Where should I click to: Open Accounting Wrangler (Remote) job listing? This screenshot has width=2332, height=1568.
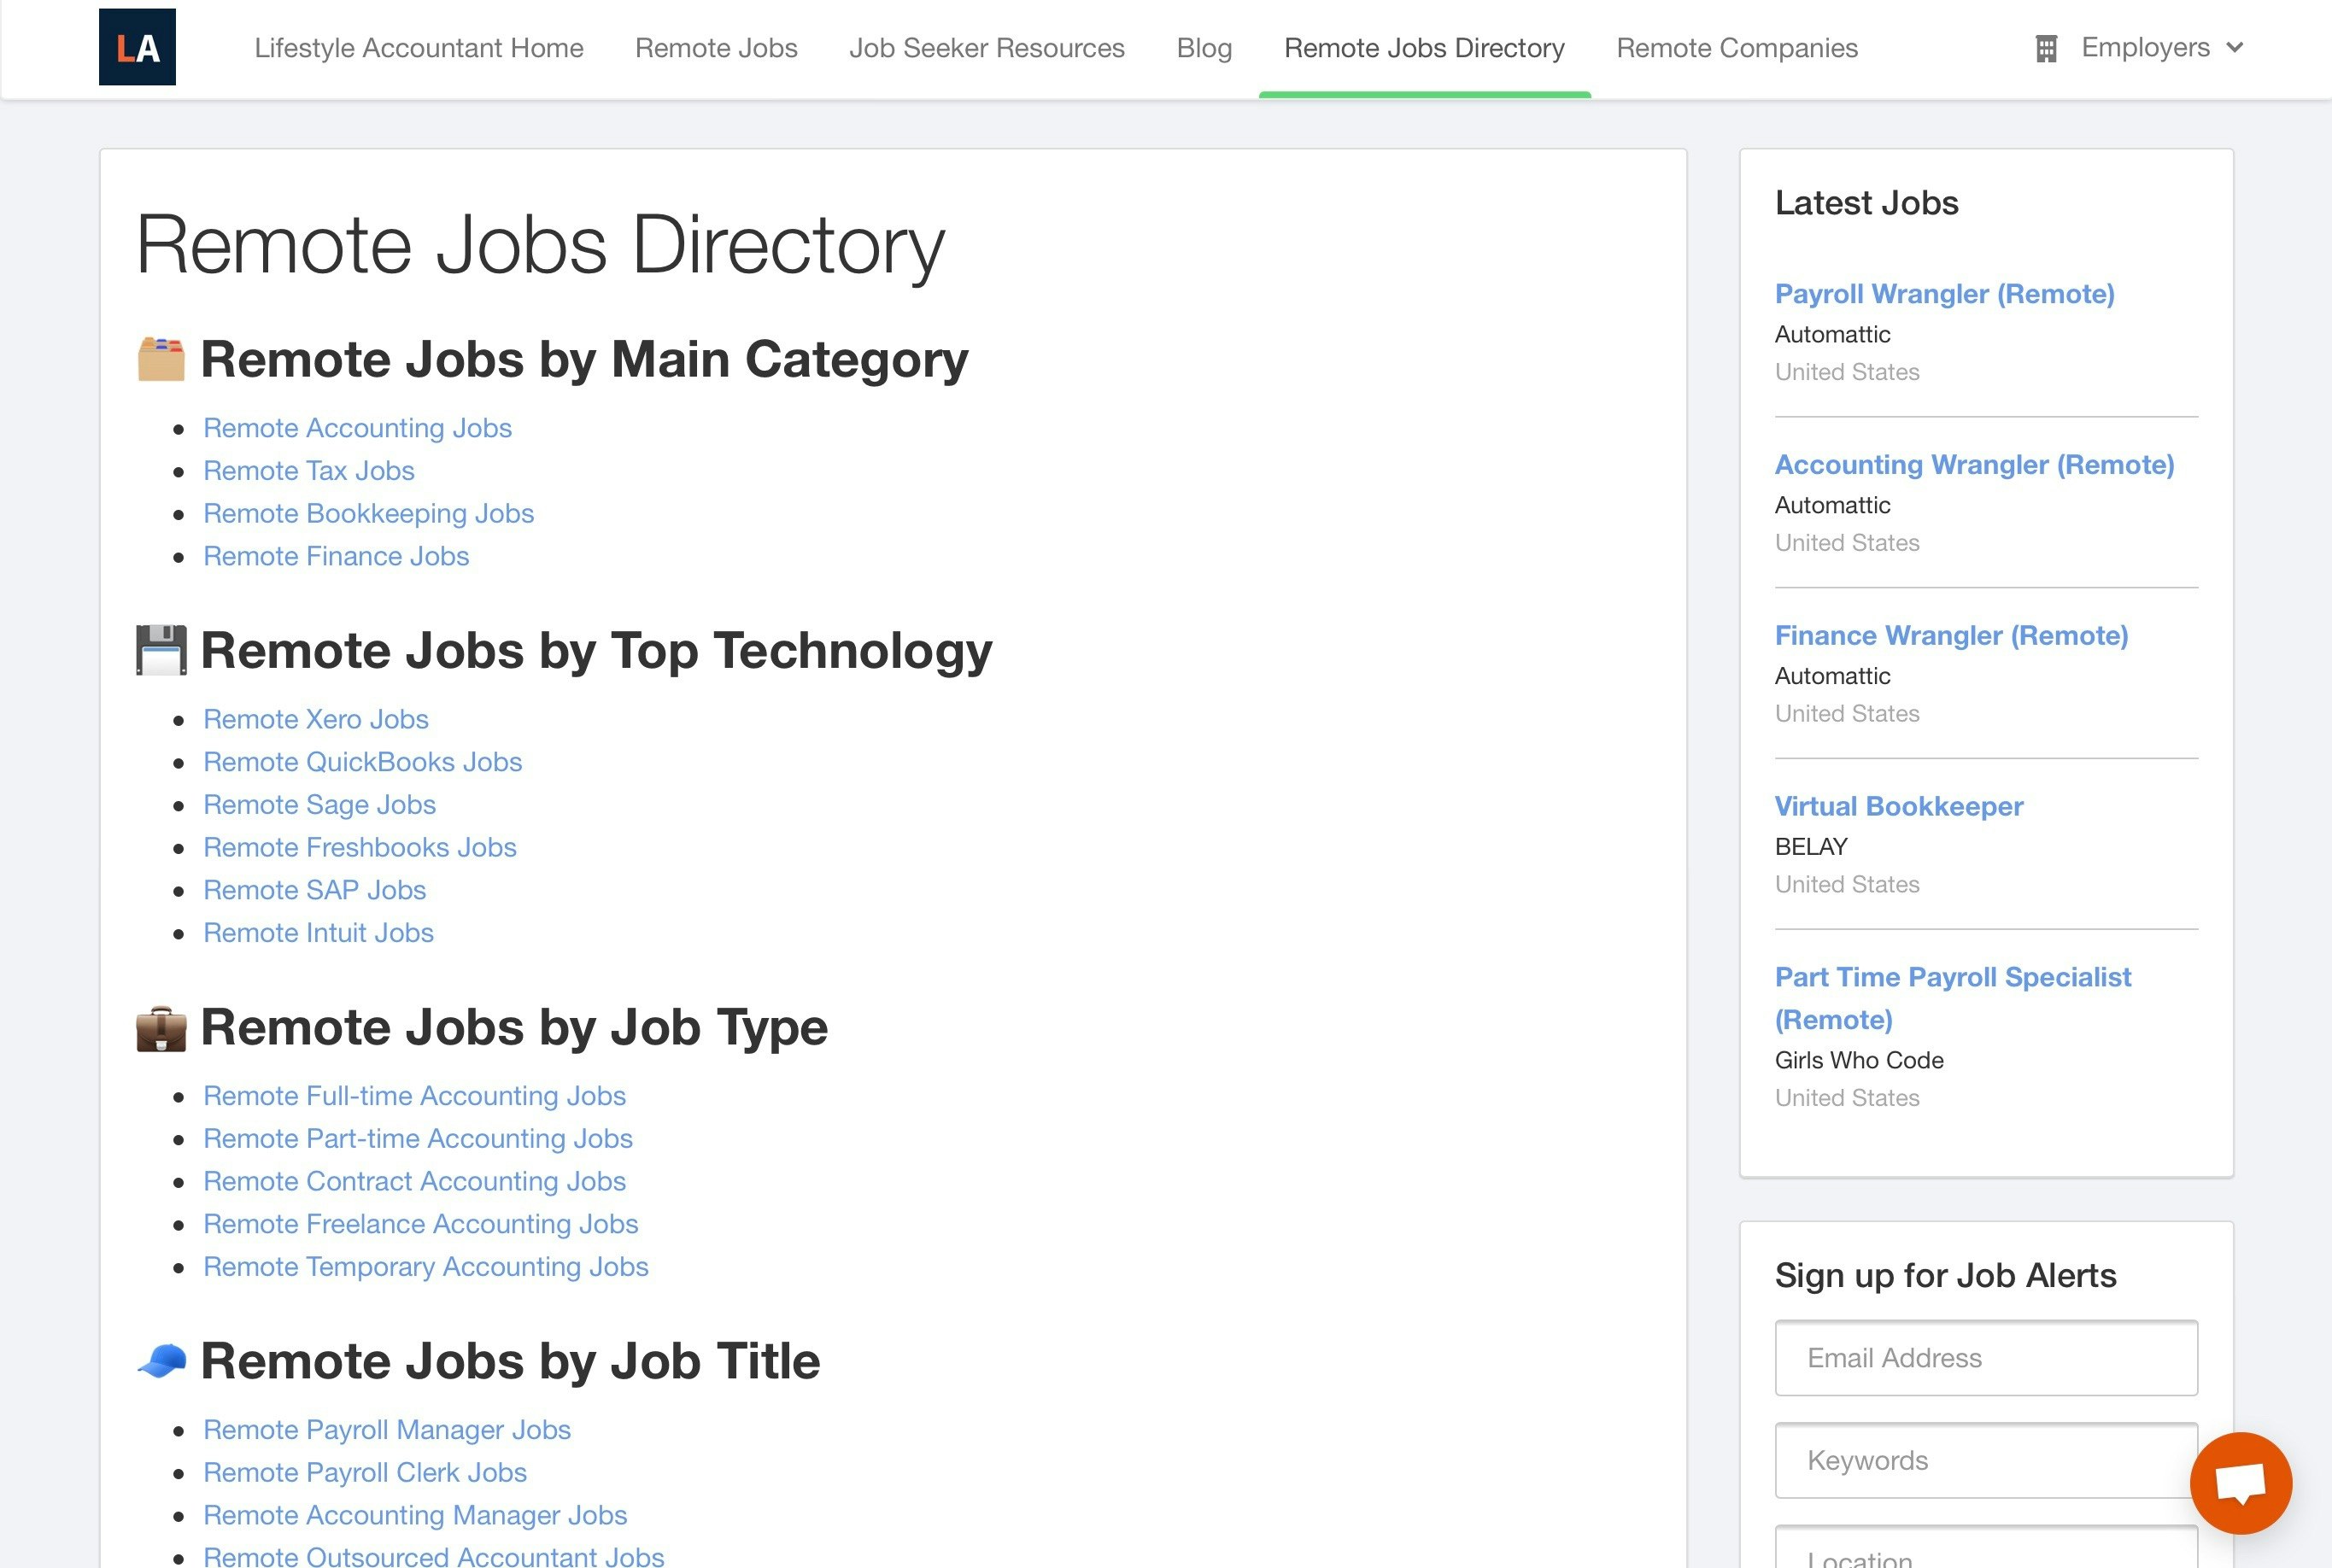pyautogui.click(x=1974, y=465)
